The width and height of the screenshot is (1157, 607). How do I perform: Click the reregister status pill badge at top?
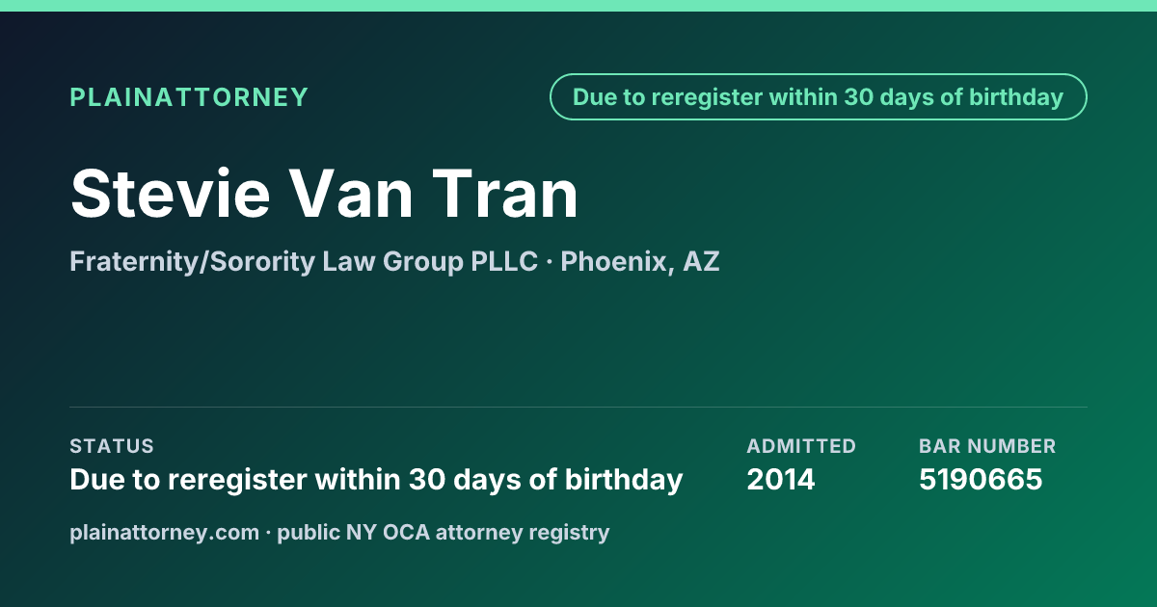tap(819, 97)
